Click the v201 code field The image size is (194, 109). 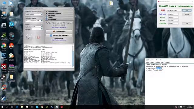(173, 24)
